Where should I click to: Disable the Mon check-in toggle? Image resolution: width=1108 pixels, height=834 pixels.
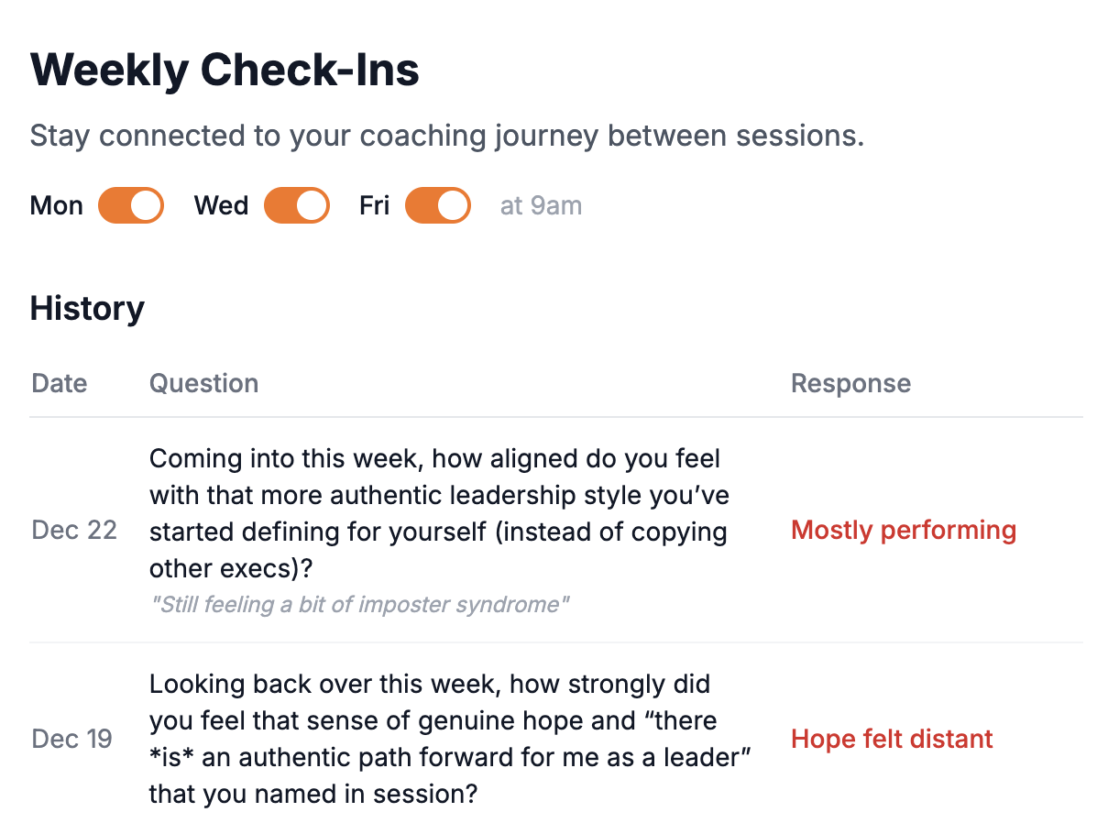[x=130, y=205]
